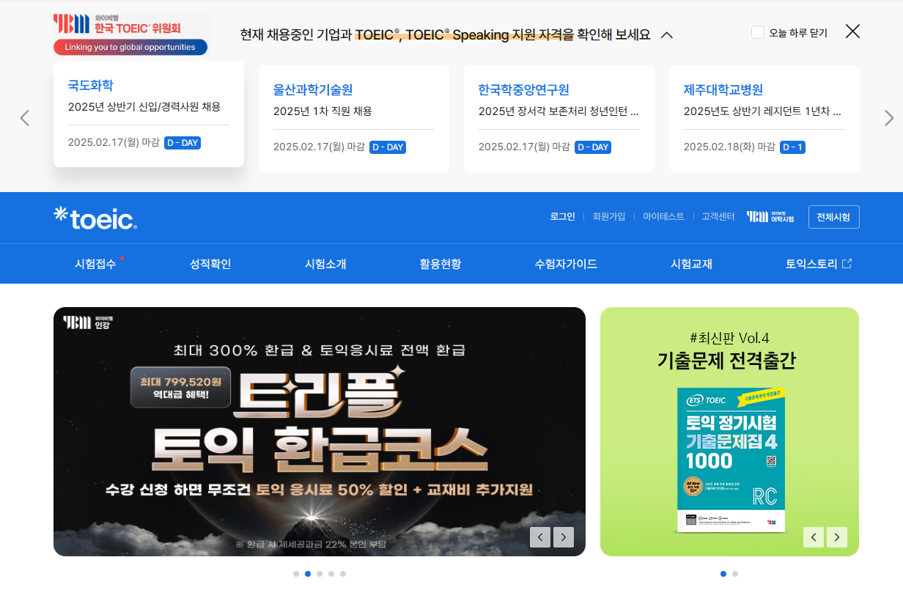Viewport: 903px width, 590px height.
Task: Click the YBM 한국 TOEIC 위원회 logo
Action: 130,34
